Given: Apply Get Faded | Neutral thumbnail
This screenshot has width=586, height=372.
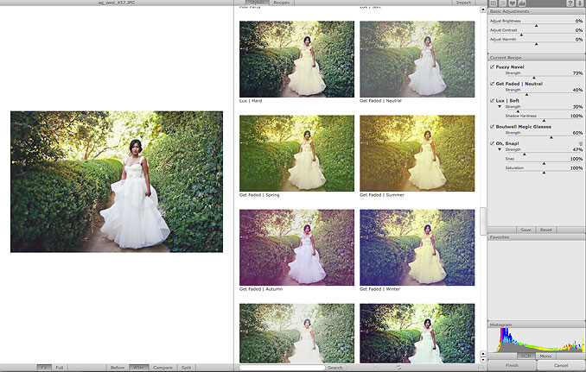Looking at the screenshot, I should 417,59.
